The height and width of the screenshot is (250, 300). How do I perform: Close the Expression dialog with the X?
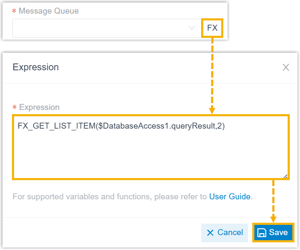tap(286, 67)
